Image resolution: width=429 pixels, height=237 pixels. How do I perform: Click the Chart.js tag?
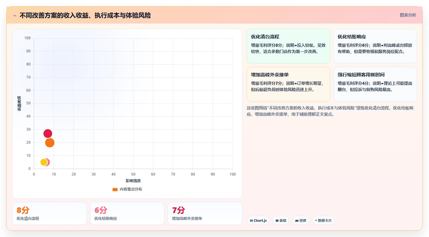click(x=258, y=220)
